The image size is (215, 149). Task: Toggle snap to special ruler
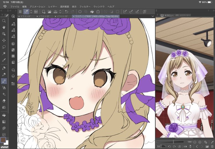coord(131,12)
